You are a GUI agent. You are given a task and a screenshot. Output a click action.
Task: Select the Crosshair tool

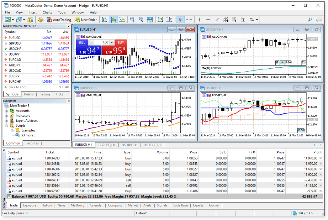click(x=189, y=20)
